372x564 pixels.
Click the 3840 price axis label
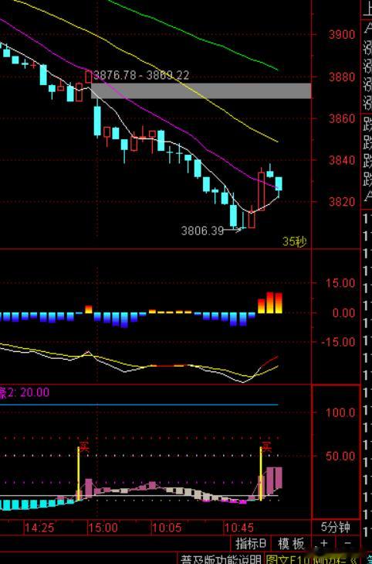click(x=342, y=159)
